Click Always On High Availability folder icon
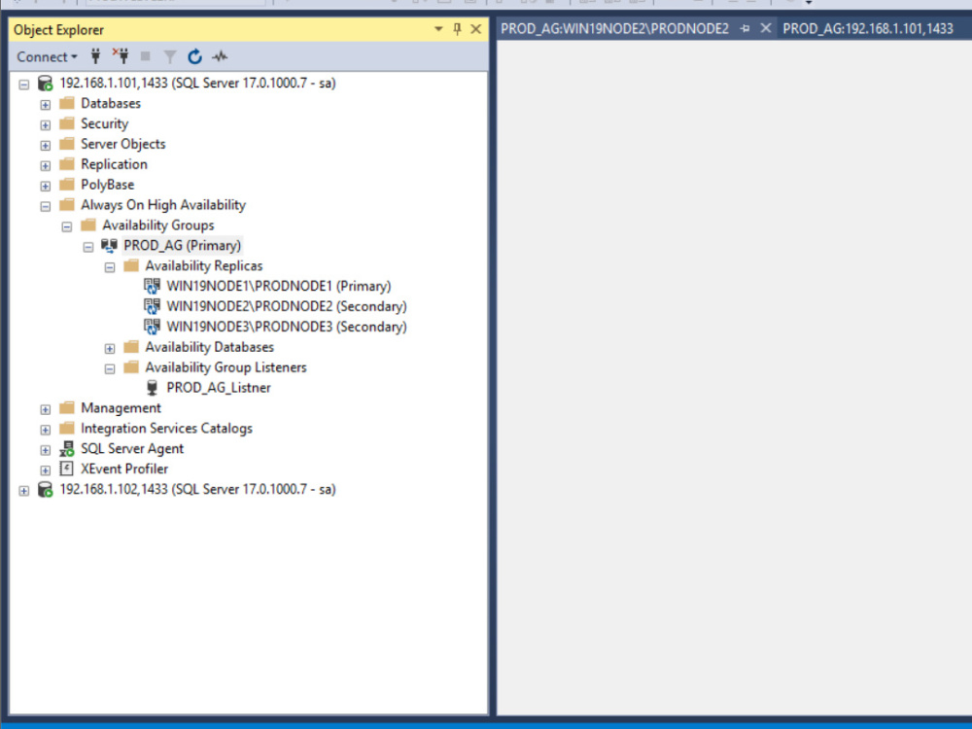The height and width of the screenshot is (729, 972). pos(67,204)
